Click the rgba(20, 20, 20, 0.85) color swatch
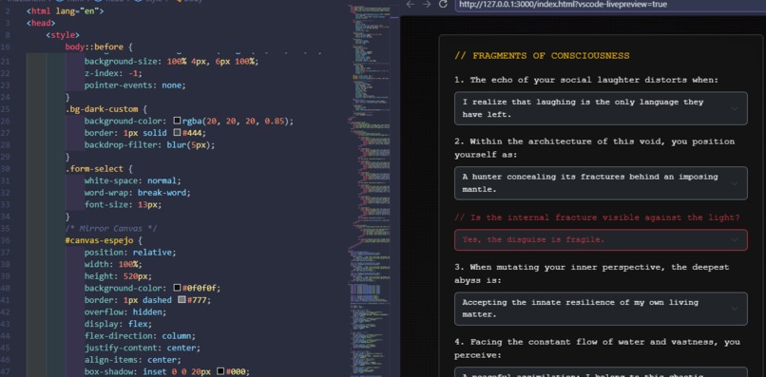Viewport: 766px width, 377px height. point(178,121)
